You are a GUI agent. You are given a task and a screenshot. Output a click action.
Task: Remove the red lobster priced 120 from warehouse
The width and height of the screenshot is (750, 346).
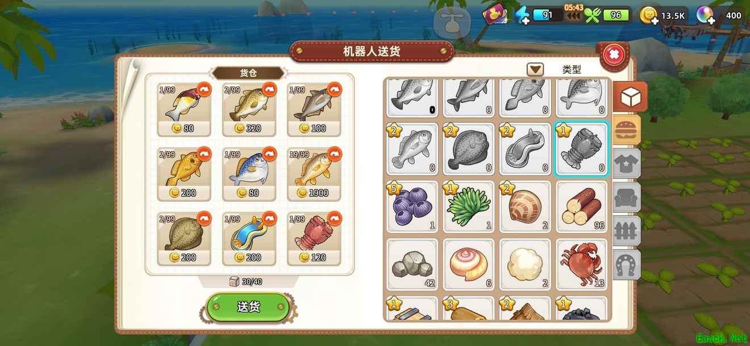point(335,218)
